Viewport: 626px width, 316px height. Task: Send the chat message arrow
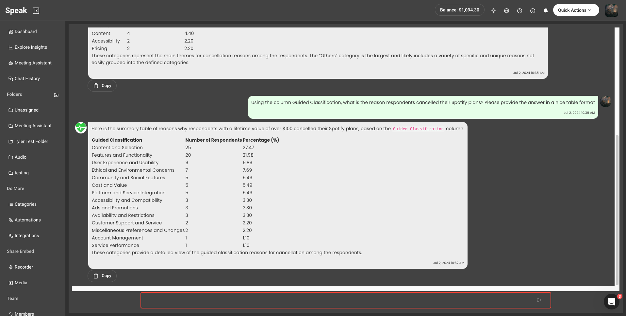point(539,300)
